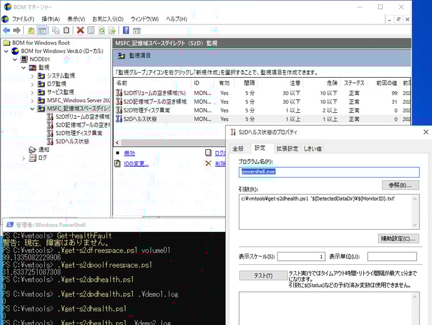Select the S2D物理ディスク異常 list row

(261, 111)
